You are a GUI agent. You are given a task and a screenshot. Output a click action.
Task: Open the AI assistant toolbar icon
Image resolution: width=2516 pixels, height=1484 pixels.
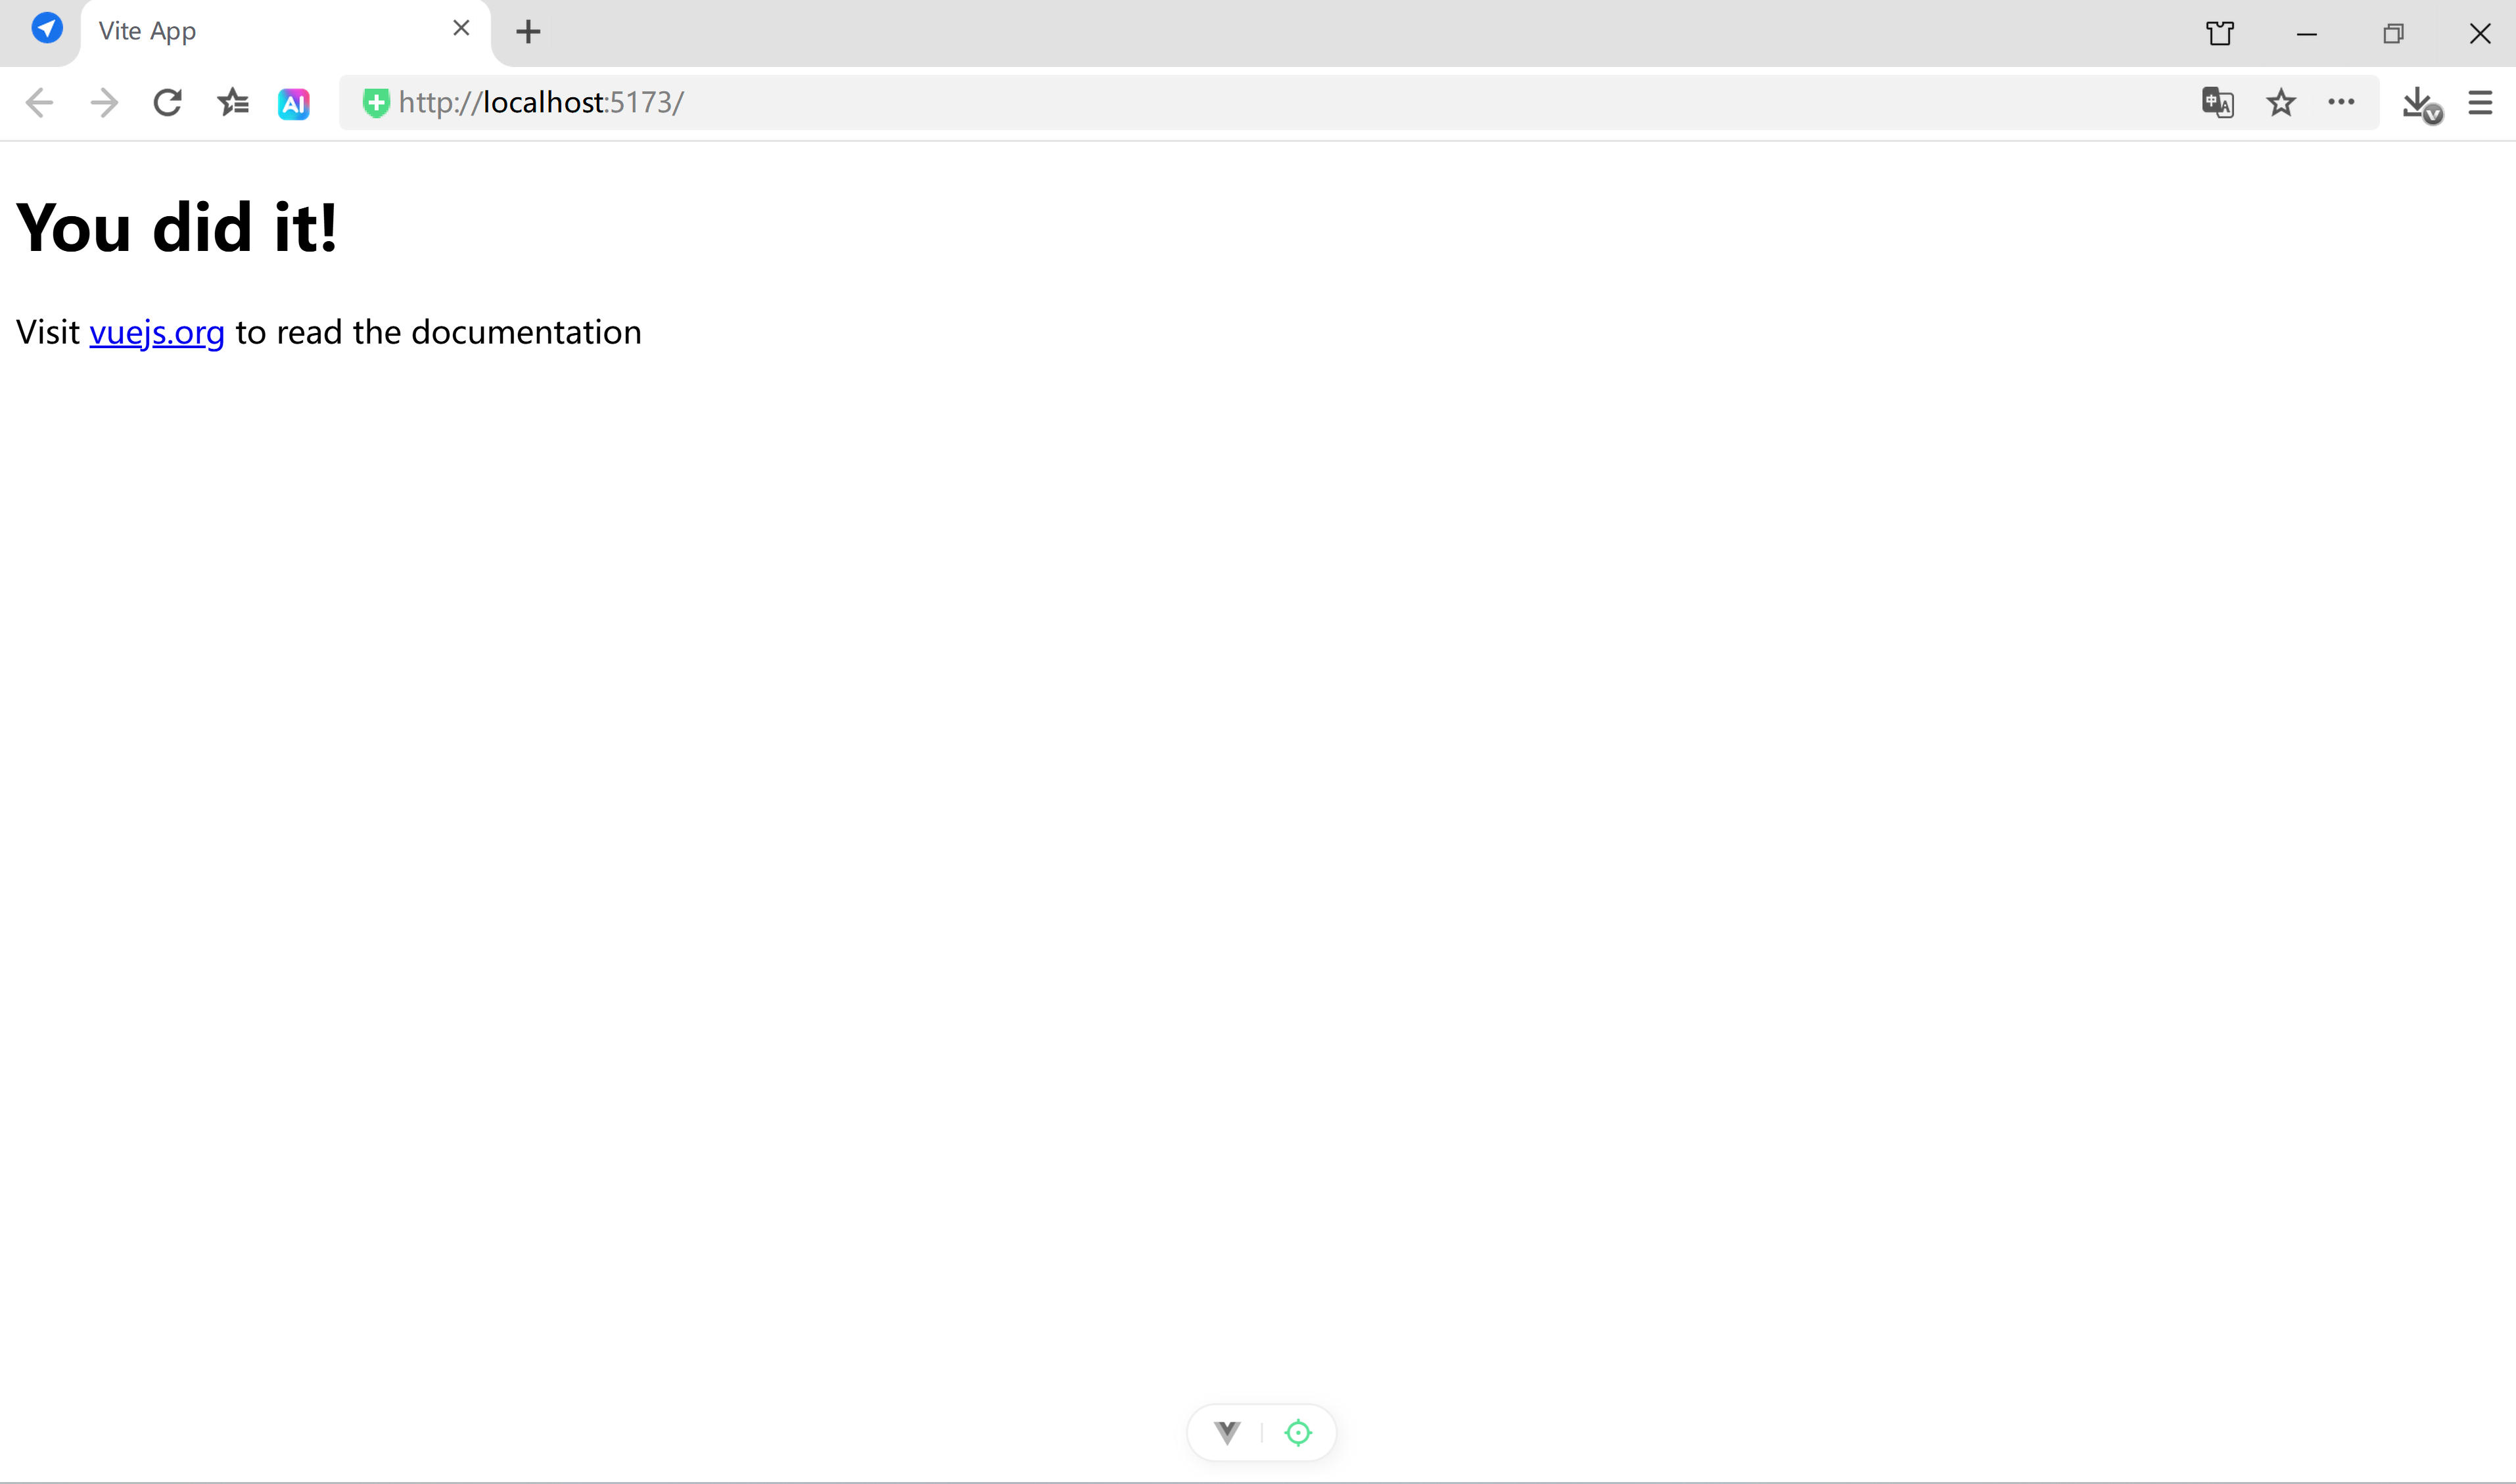(x=293, y=102)
